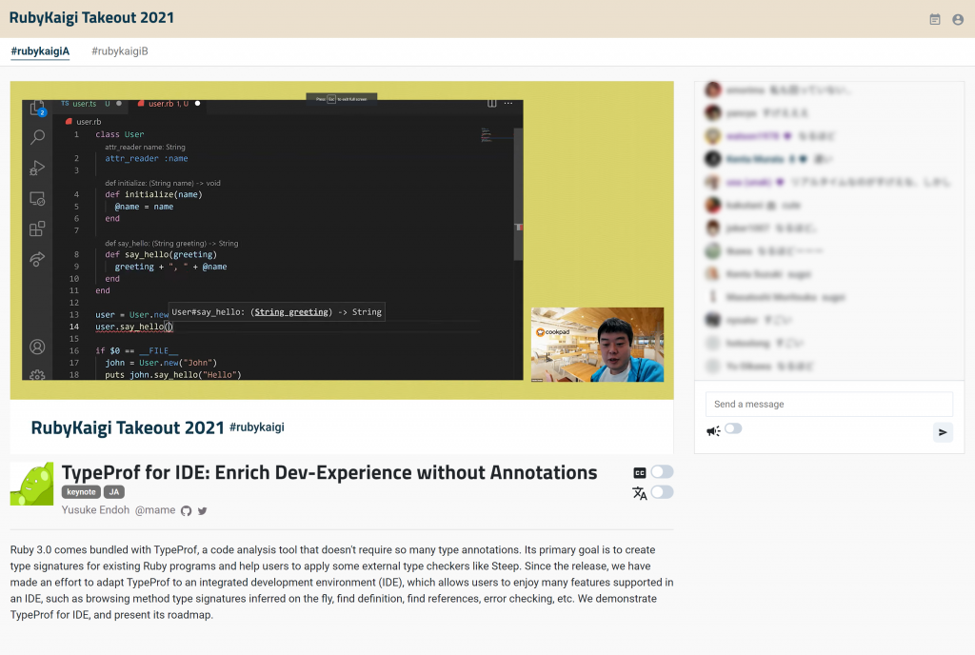Open Yusuke Endoh's GitHub profile icon
975x655 pixels.
(x=186, y=511)
